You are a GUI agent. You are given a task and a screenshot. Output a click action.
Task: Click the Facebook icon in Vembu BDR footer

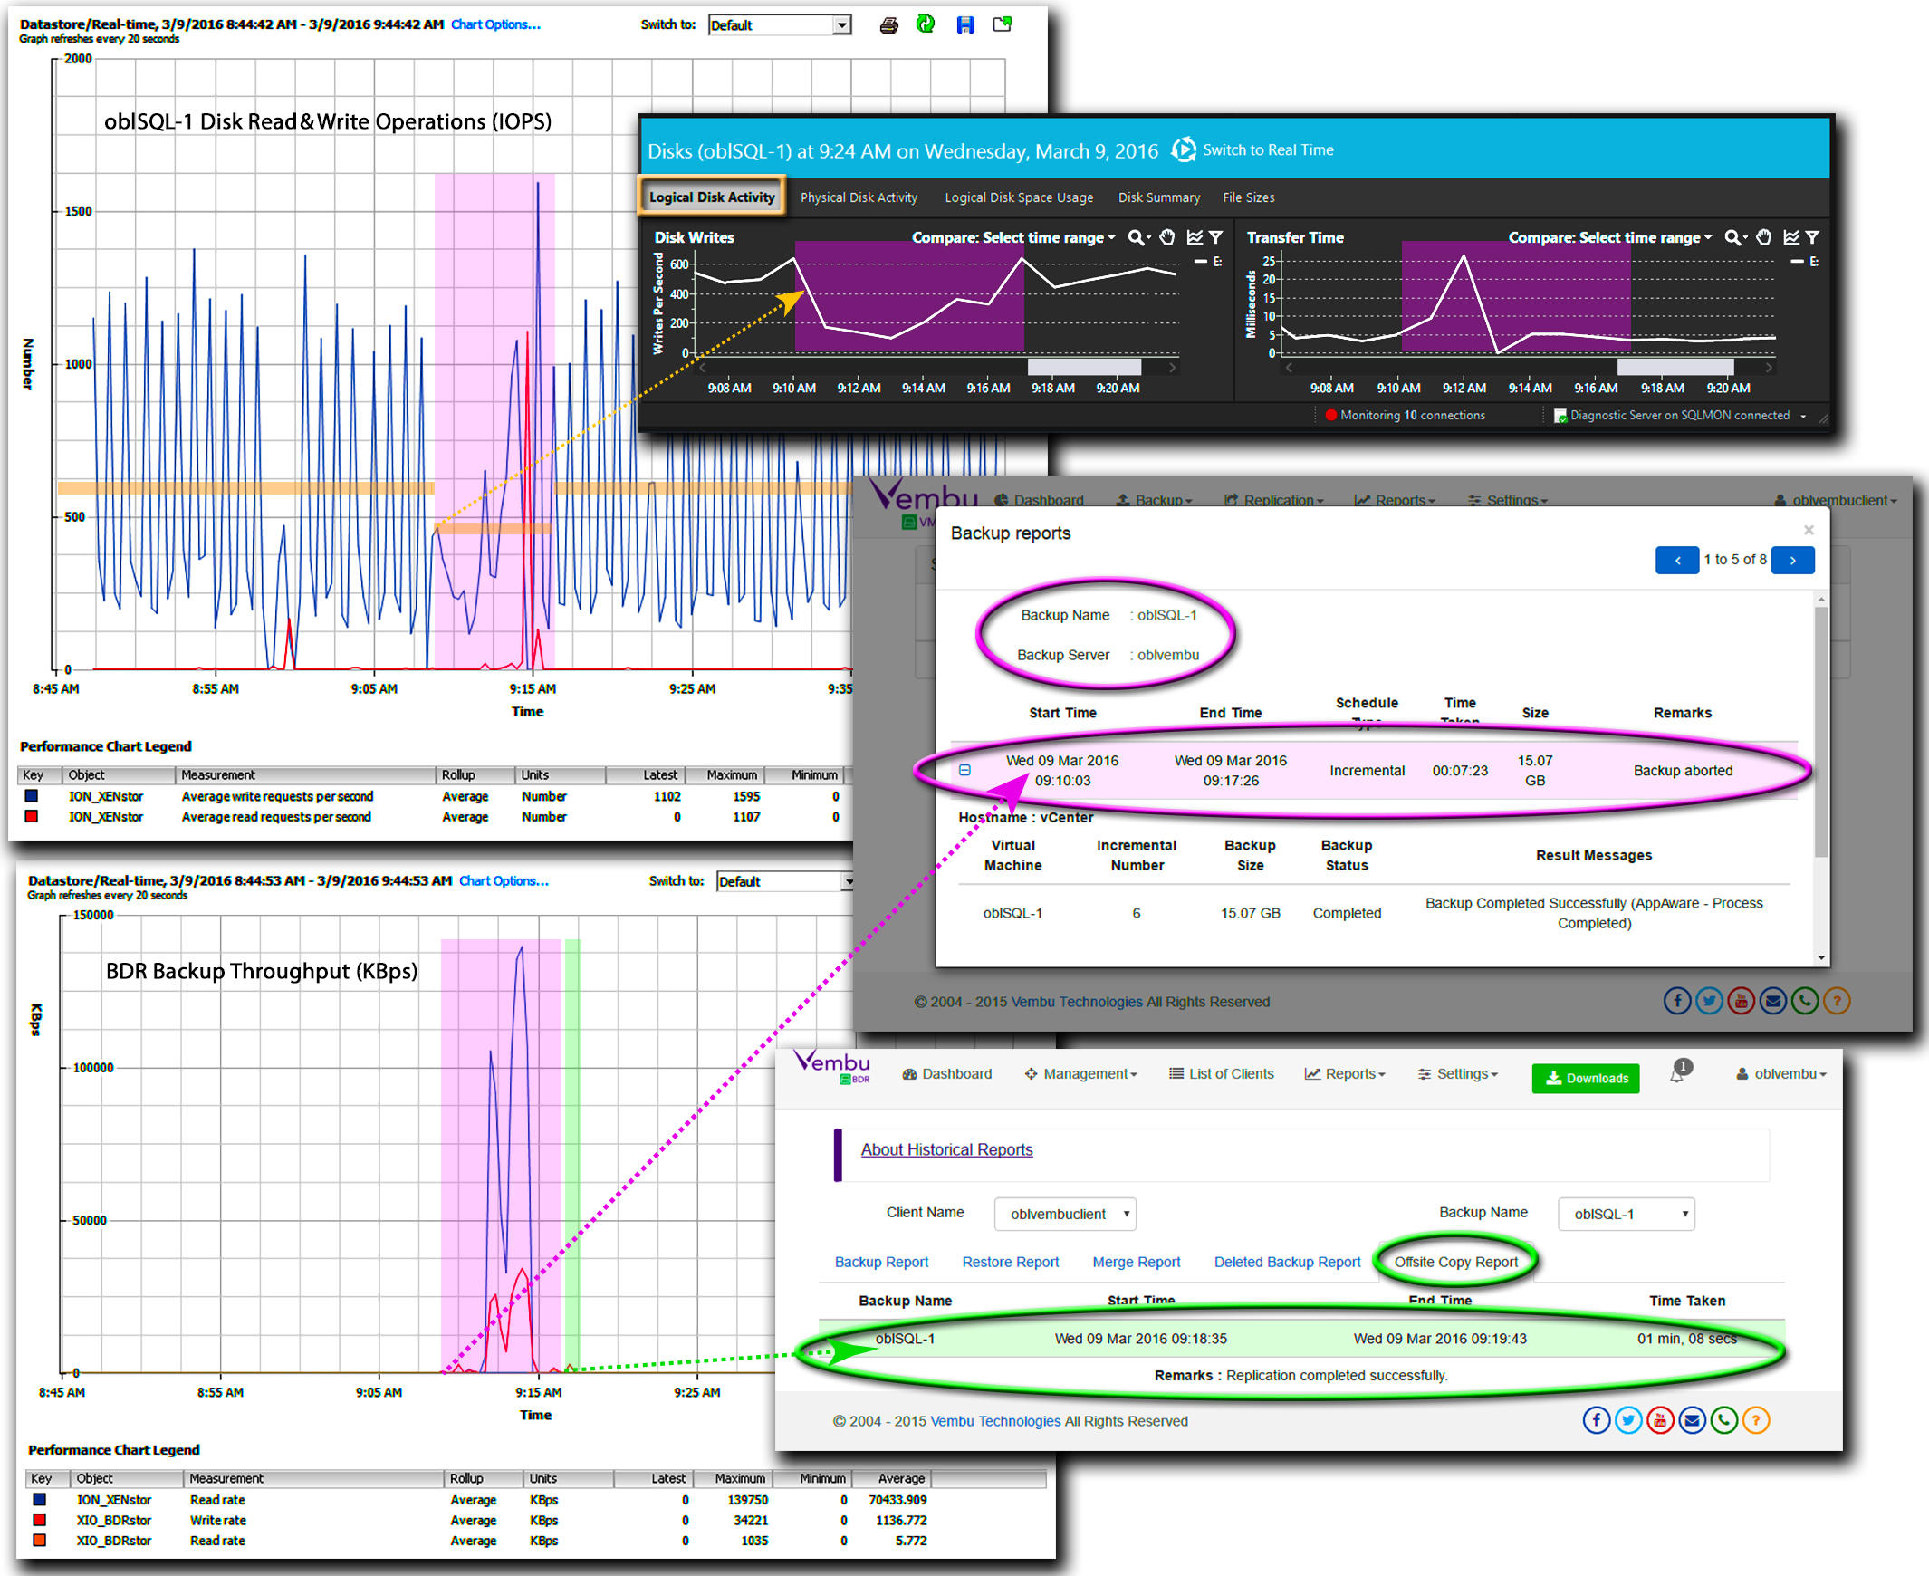click(1596, 1420)
